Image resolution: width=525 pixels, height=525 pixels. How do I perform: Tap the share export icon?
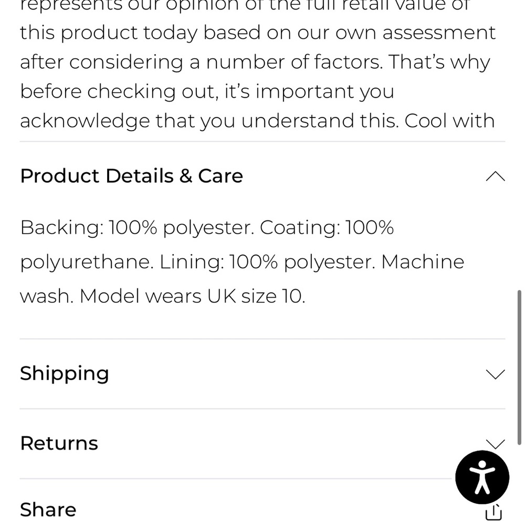pos(493,512)
